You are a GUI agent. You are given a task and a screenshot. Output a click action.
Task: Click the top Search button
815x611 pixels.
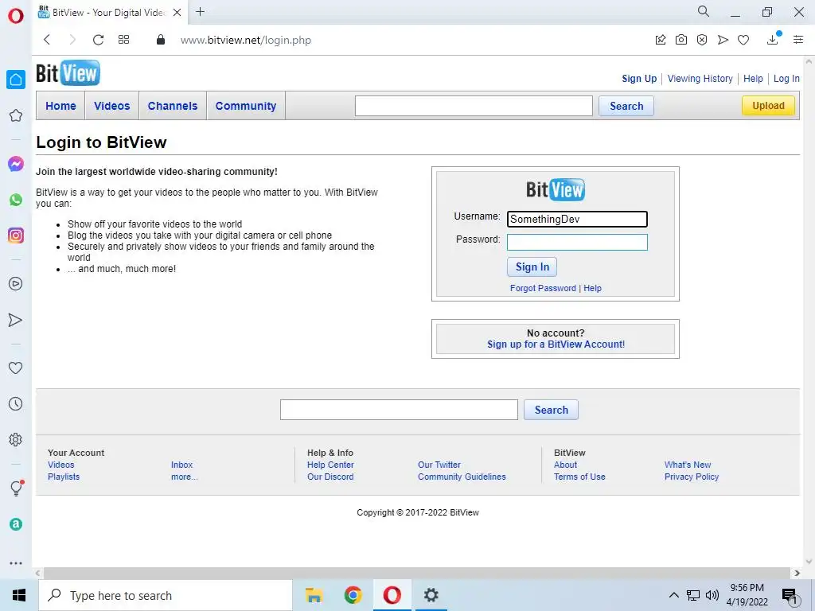pyautogui.click(x=626, y=106)
